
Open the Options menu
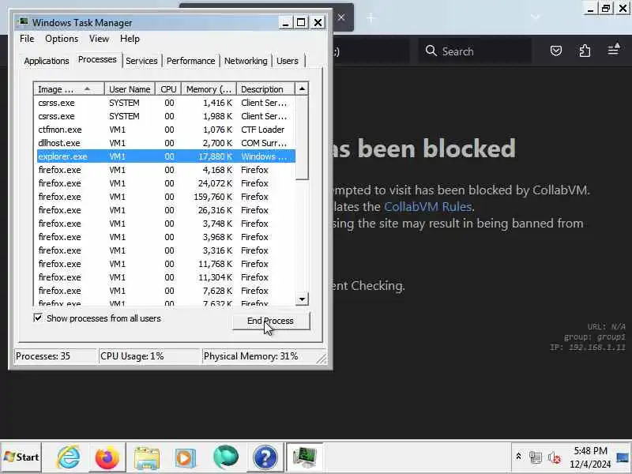tap(62, 39)
